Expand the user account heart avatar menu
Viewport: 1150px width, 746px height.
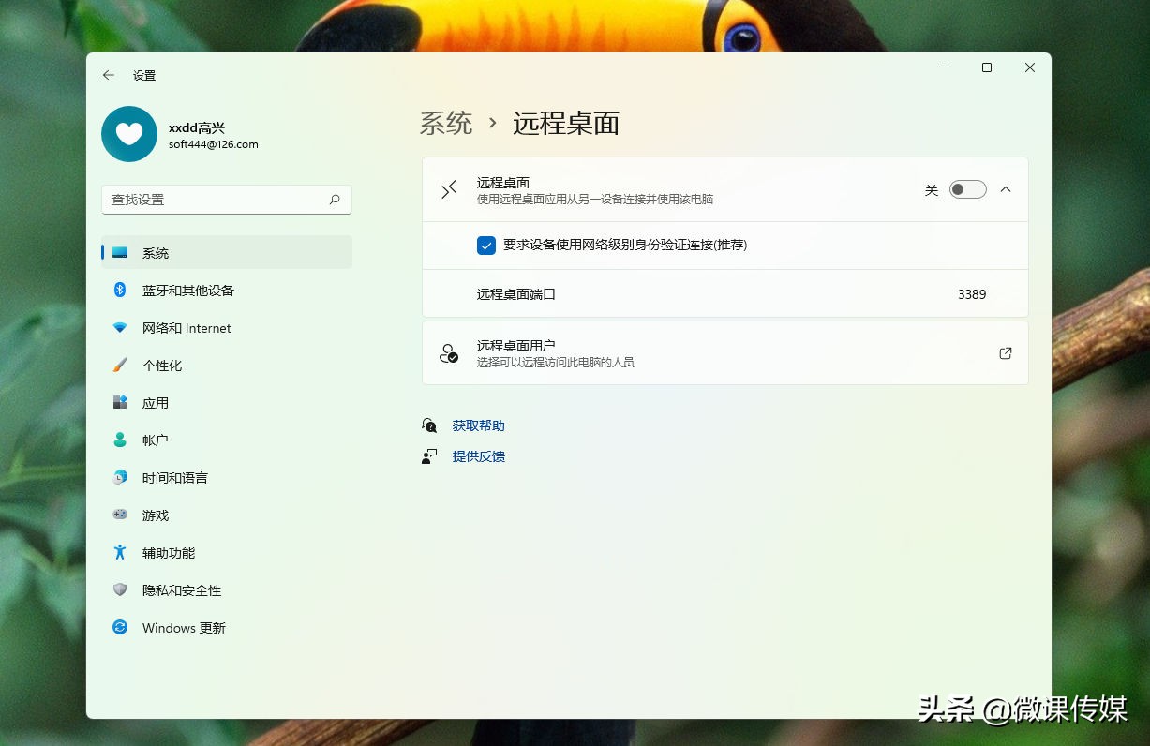128,134
